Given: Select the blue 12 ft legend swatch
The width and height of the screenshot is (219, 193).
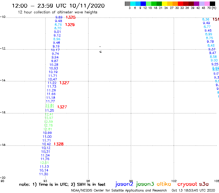Looking at the screenshot, I should tap(144, 4).
